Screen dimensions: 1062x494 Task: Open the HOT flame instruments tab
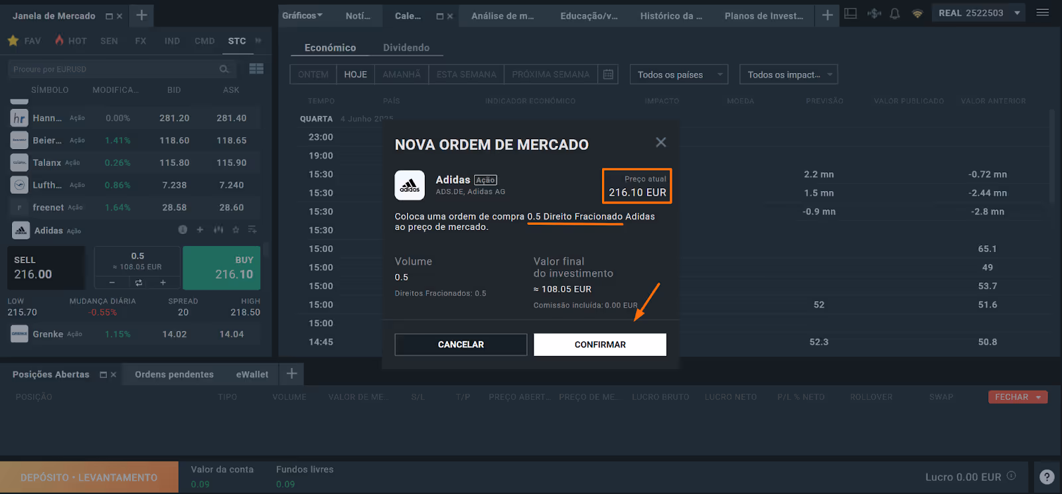71,41
